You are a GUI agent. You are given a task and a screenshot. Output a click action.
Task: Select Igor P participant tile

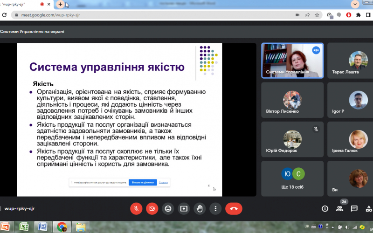(x=350, y=100)
